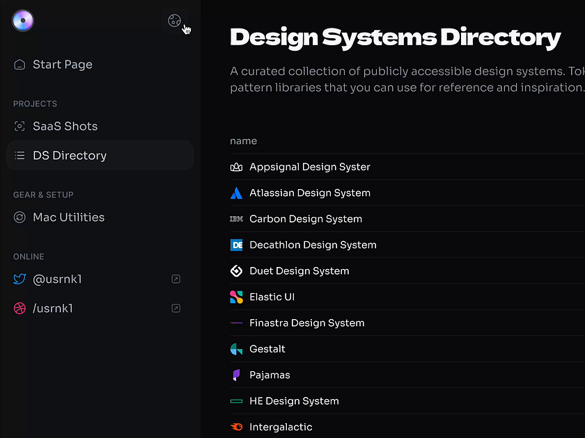
Task: Open the theme switcher in the sidebar
Action: click(175, 20)
